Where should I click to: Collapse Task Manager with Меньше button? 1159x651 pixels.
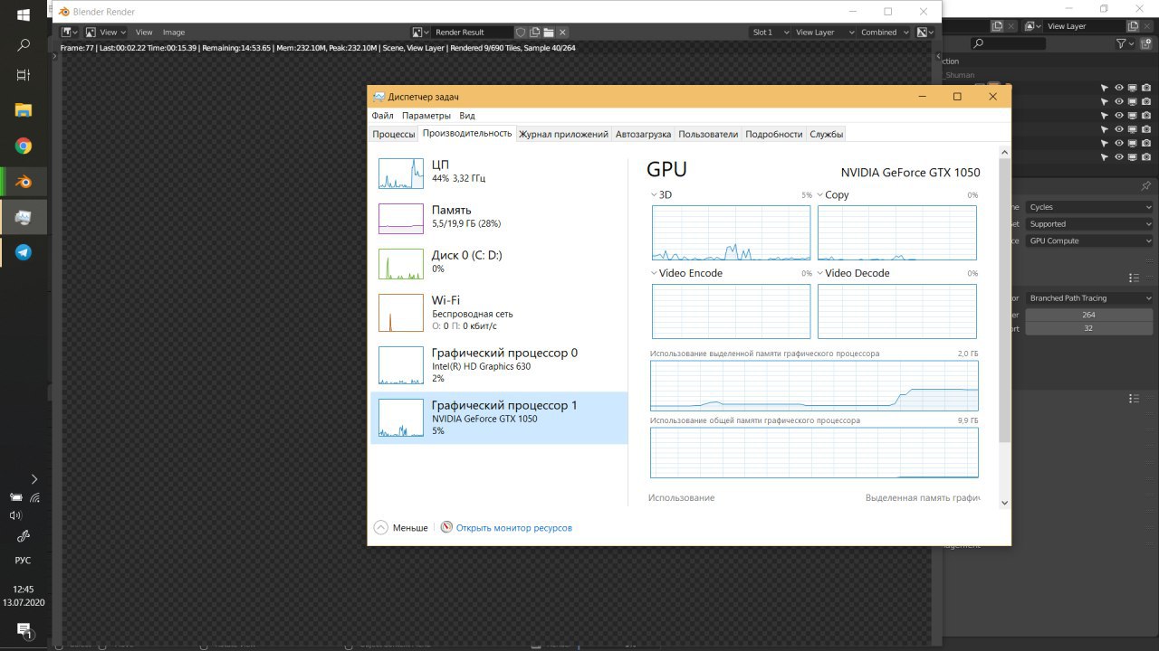[400, 527]
